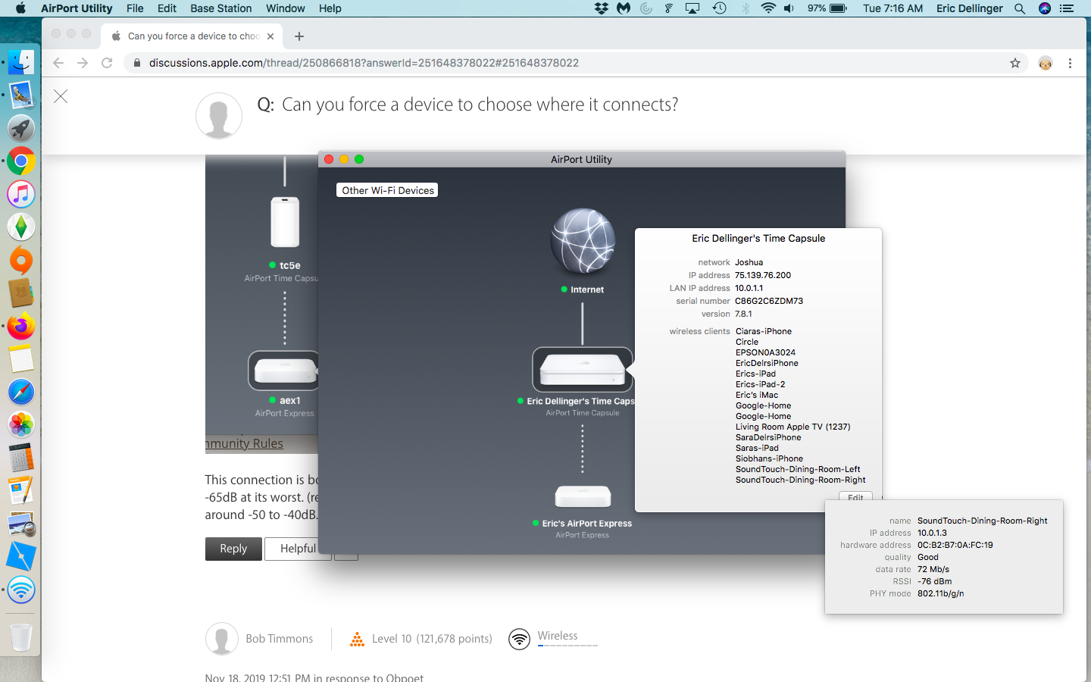This screenshot has height=682, width=1091.
Task: Launch Safari from the Dock
Action: [21, 392]
